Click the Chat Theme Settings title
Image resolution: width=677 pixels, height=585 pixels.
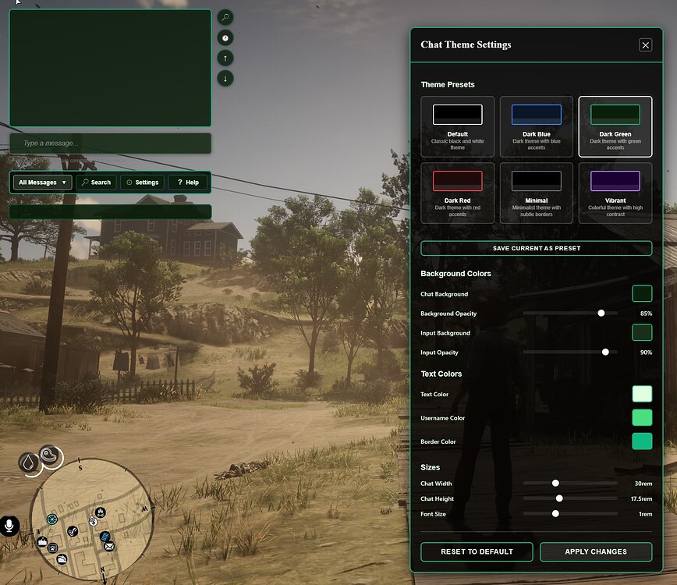coord(466,44)
